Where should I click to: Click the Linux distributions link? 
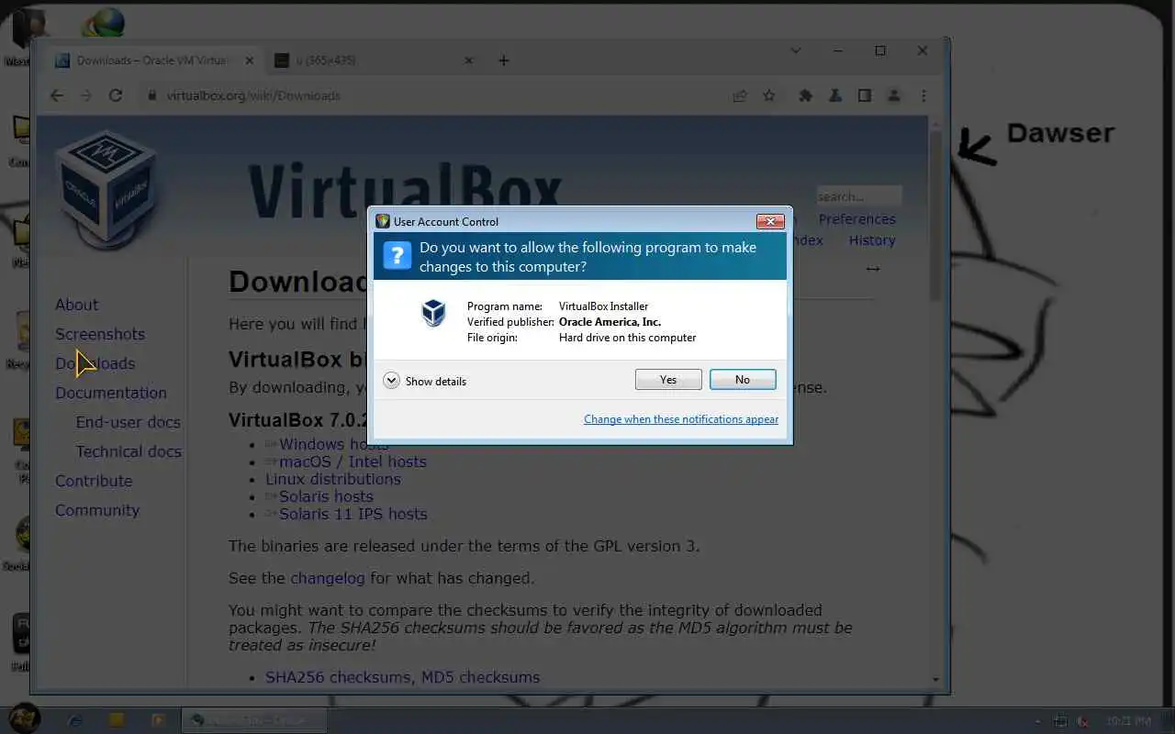(333, 479)
